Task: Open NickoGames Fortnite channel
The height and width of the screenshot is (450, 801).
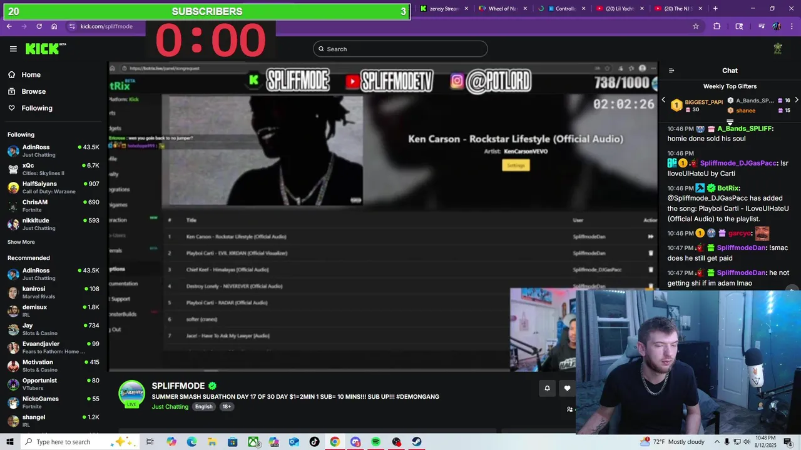Action: coord(53,402)
